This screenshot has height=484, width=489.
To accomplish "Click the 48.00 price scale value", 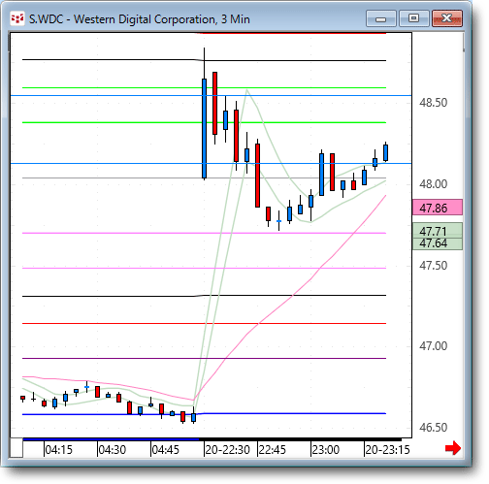I will pos(434,184).
